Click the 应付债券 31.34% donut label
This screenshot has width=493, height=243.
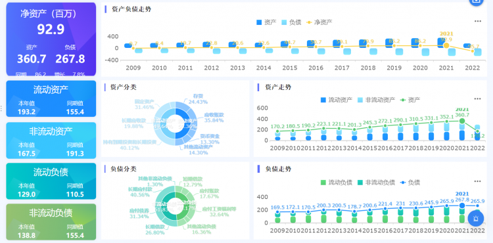point(139,213)
